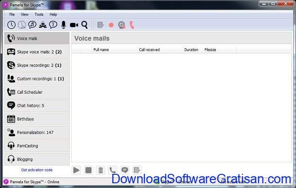Click the microphone icon in toolbar

point(63,25)
